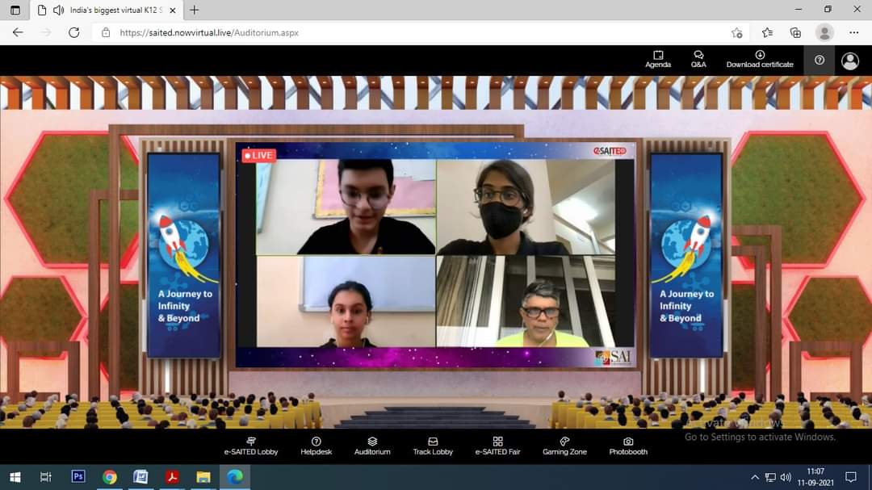The image size is (872, 490).
Task: Open a new browser tab
Action: (194, 10)
